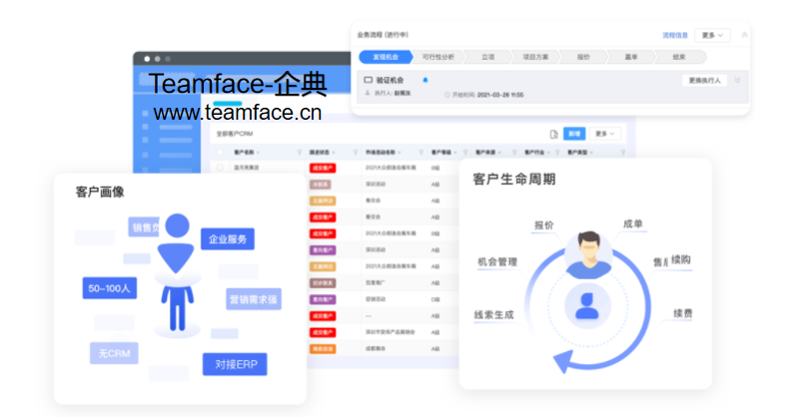Click the person icon beside 执行人
The image size is (811, 417).
click(368, 93)
